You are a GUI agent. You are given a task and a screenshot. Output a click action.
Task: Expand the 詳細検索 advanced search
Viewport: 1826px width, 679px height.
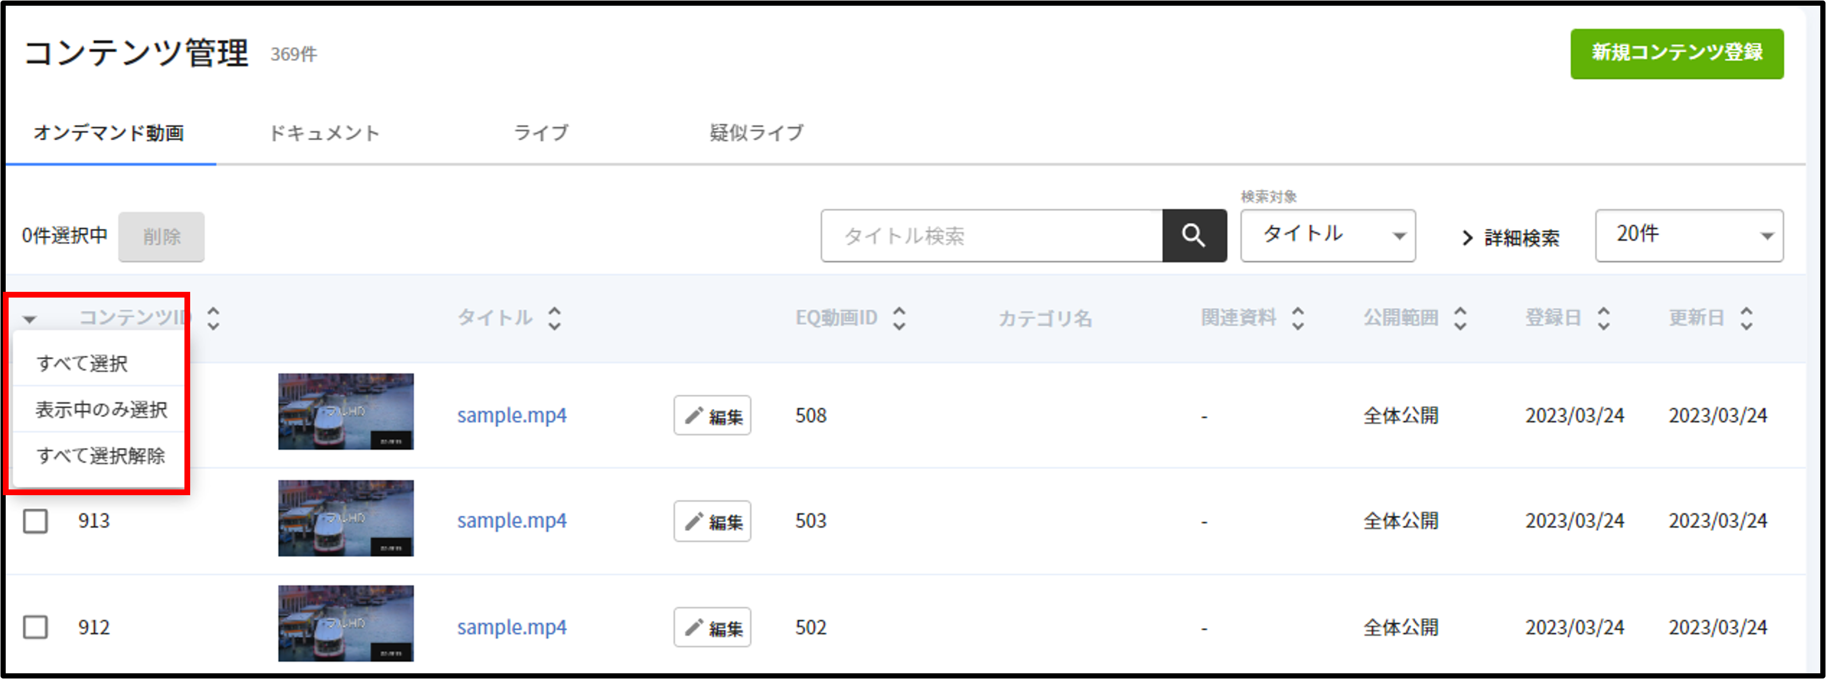coord(1511,238)
